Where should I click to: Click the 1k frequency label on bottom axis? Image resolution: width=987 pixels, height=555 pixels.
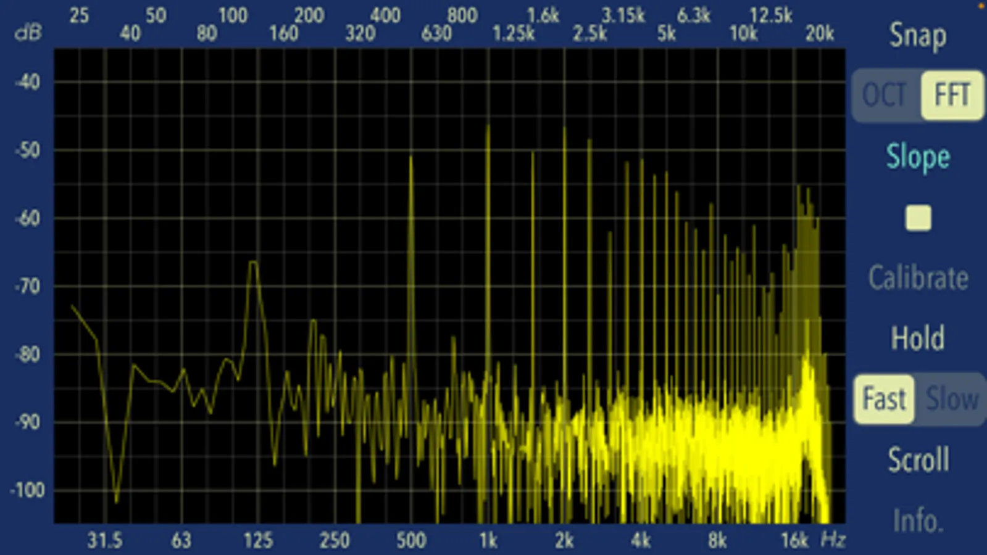[488, 541]
